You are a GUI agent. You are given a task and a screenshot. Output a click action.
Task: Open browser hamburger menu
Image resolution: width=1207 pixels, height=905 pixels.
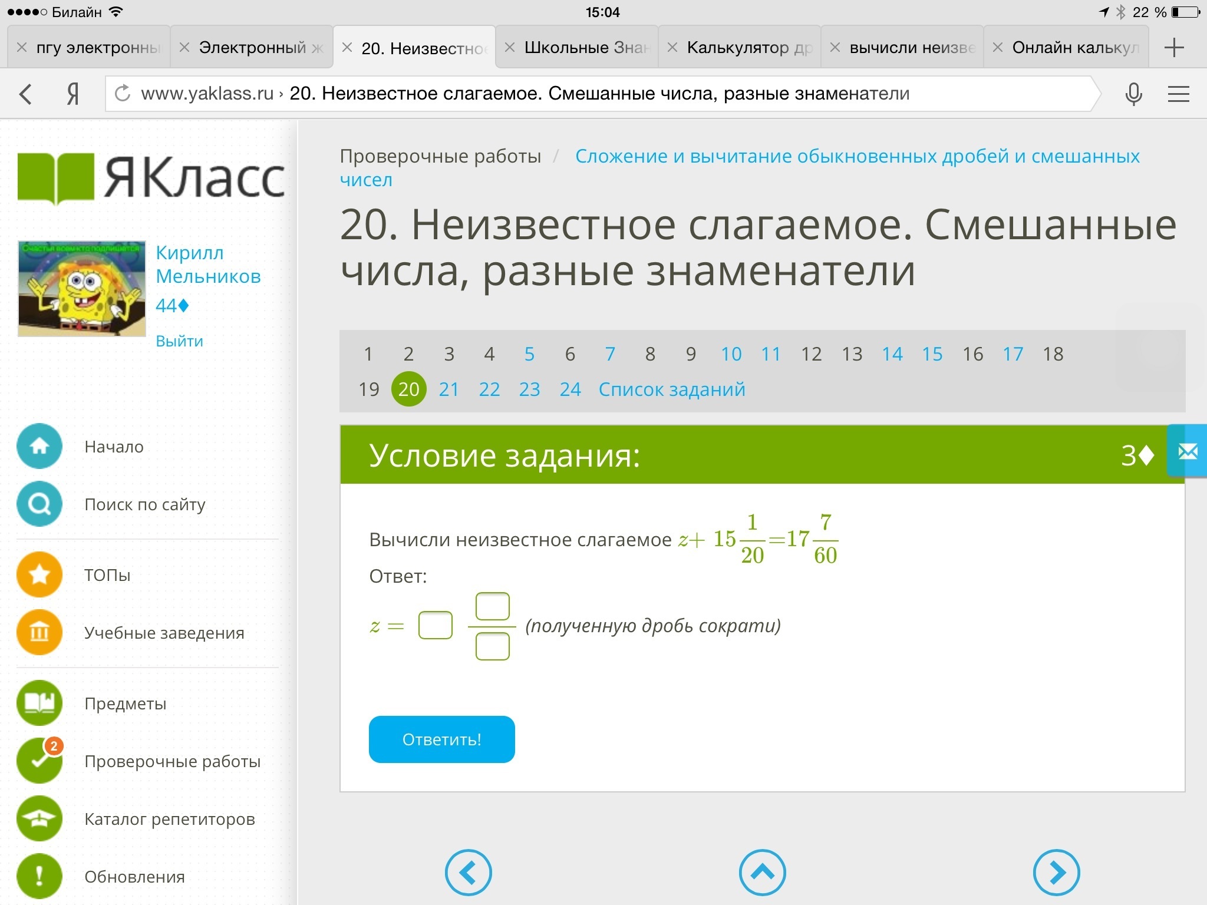click(x=1178, y=94)
